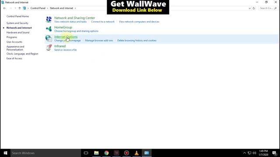Launch Google Chrome from the taskbar
Viewport: 280px width, 157px height.
106,153
